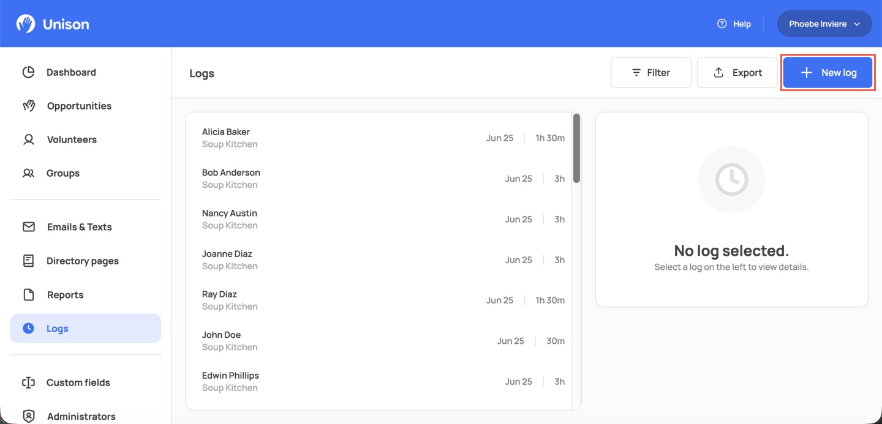This screenshot has height=424, width=882.
Task: Click the Unison hand logo icon
Action: click(x=26, y=24)
